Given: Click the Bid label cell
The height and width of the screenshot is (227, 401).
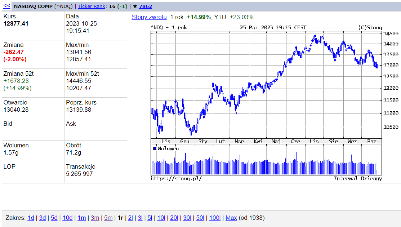Looking at the screenshot, I should (33, 130).
